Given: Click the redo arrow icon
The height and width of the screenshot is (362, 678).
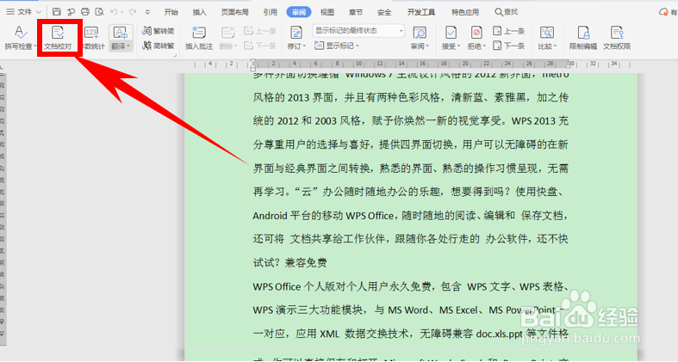Looking at the screenshot, I should [133, 12].
